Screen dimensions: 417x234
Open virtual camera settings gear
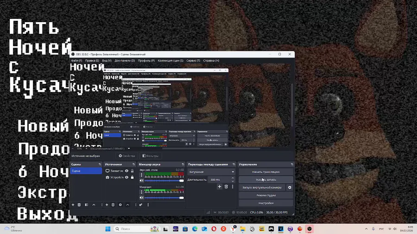(290, 187)
